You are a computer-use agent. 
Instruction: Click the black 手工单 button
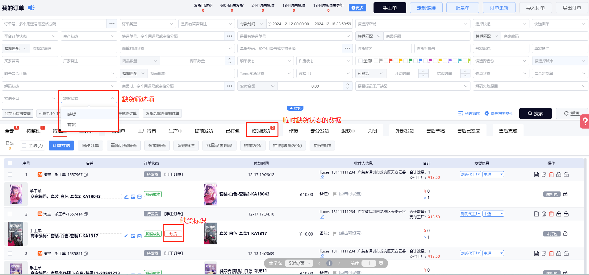(390, 8)
